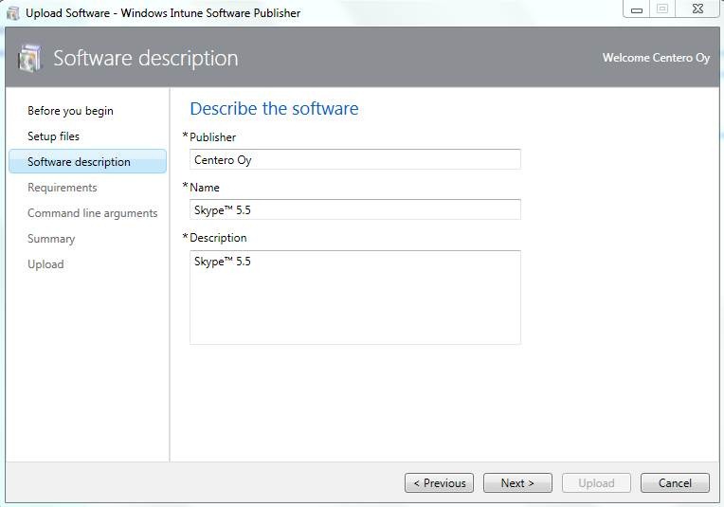Click the Next button
Screen dimensions: 724x507
pyautogui.click(x=517, y=483)
